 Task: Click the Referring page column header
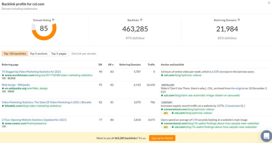[10, 65]
